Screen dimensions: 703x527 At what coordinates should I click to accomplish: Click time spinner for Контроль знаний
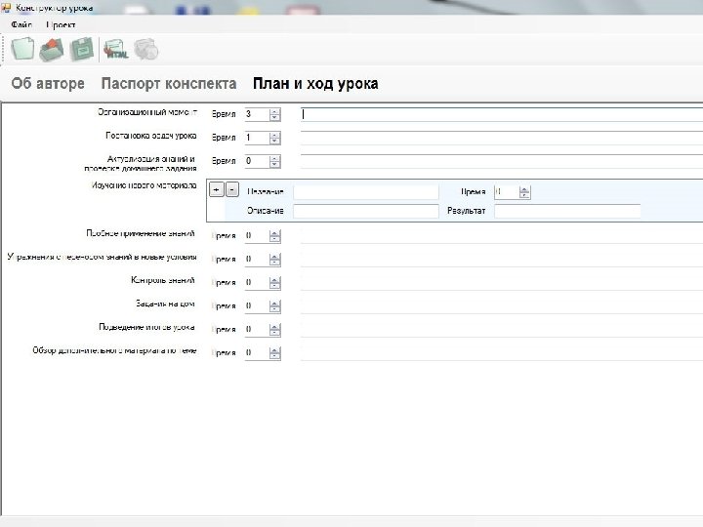274,282
